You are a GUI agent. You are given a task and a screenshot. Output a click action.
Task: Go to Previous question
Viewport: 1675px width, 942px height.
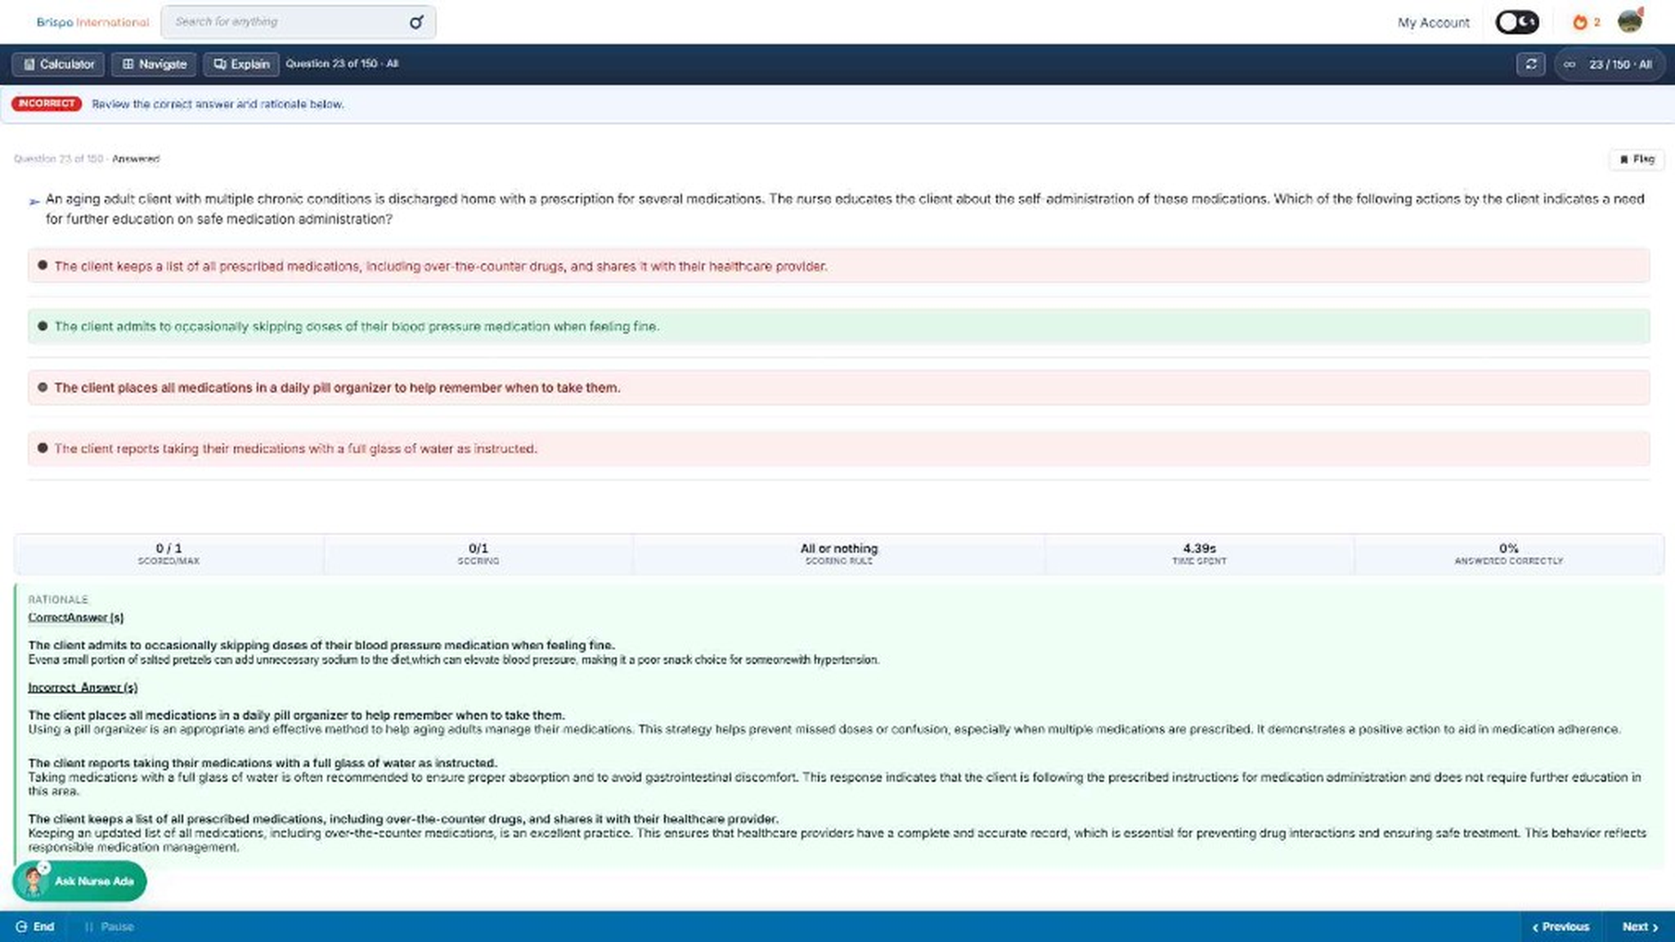[x=1560, y=926]
